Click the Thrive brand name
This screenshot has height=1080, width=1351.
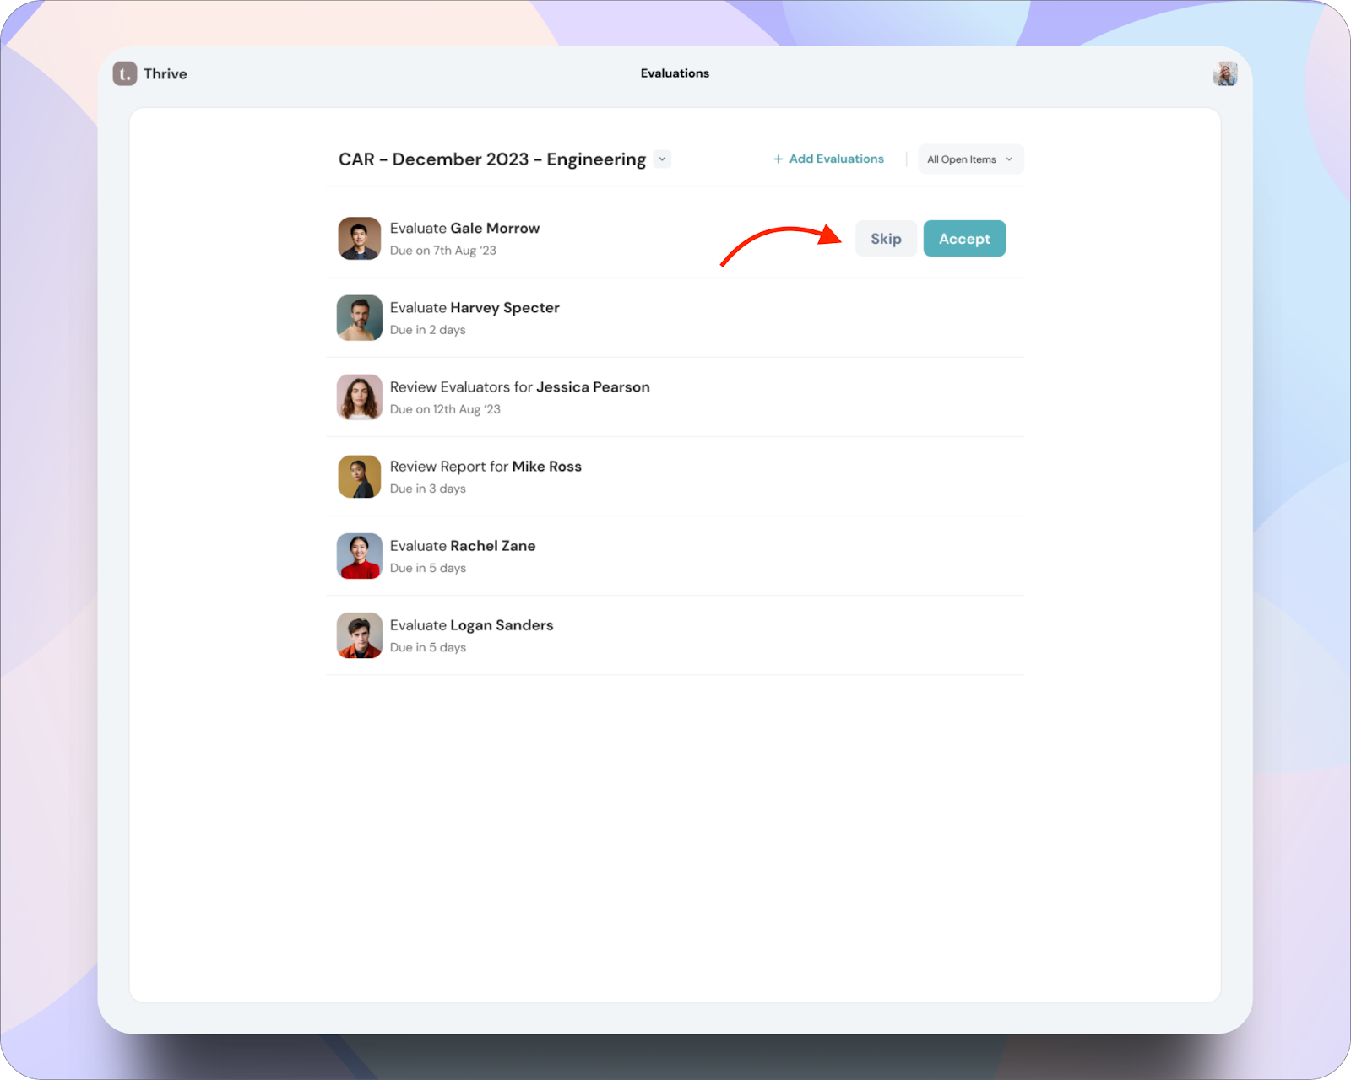pos(165,74)
